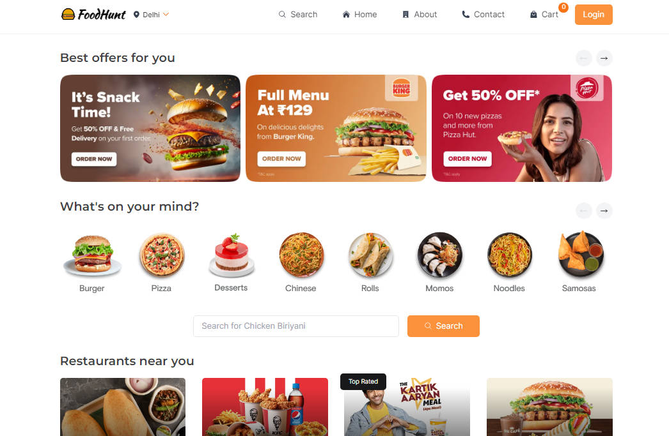Choose the Samosas category
Screen dimensions: 669x436
(579, 262)
